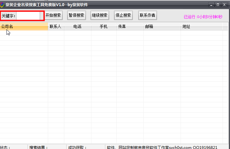Minimize the 泉贸 search tool window
Image resolution: width=230 pixels, height=149 pixels.
[x=211, y=5]
